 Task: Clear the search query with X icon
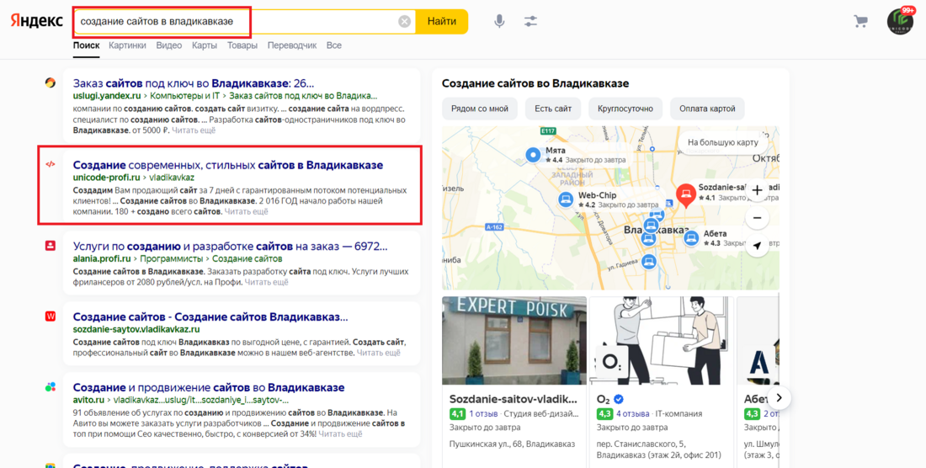tap(405, 22)
